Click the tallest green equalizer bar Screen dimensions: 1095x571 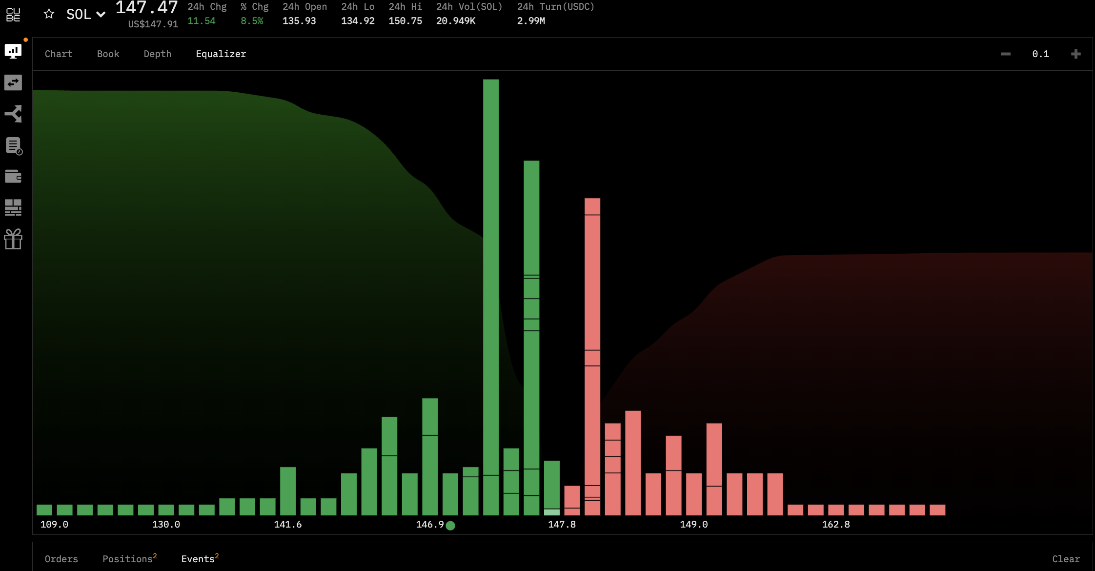click(491, 293)
